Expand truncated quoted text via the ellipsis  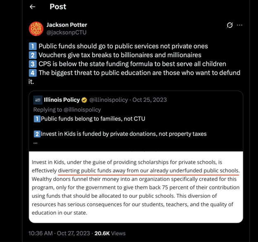tap(36, 142)
